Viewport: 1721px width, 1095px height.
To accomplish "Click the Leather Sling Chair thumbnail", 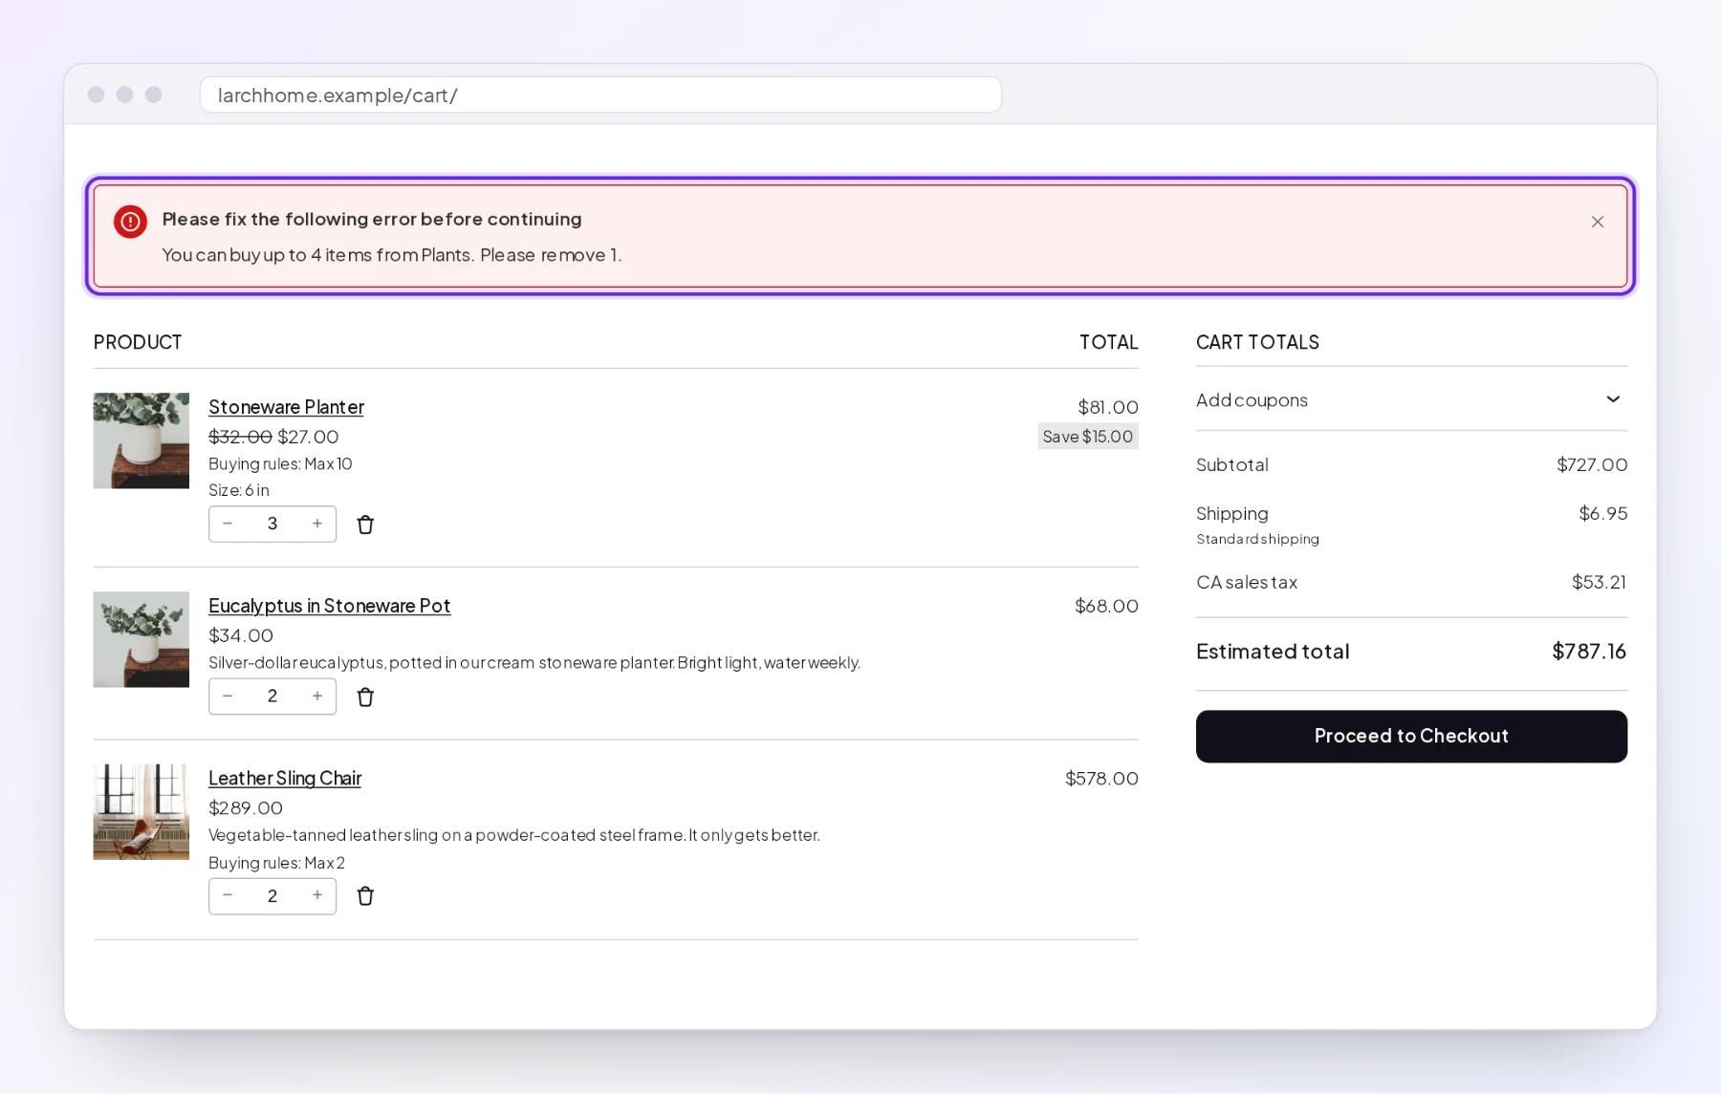I will (142, 812).
